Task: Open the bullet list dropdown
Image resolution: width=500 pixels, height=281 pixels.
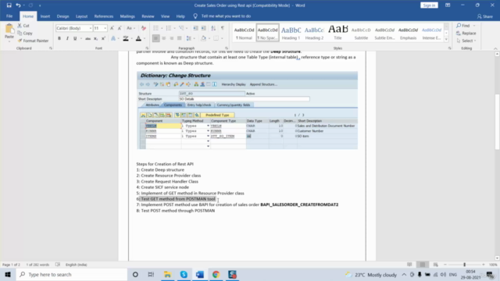Action: pos(162,28)
